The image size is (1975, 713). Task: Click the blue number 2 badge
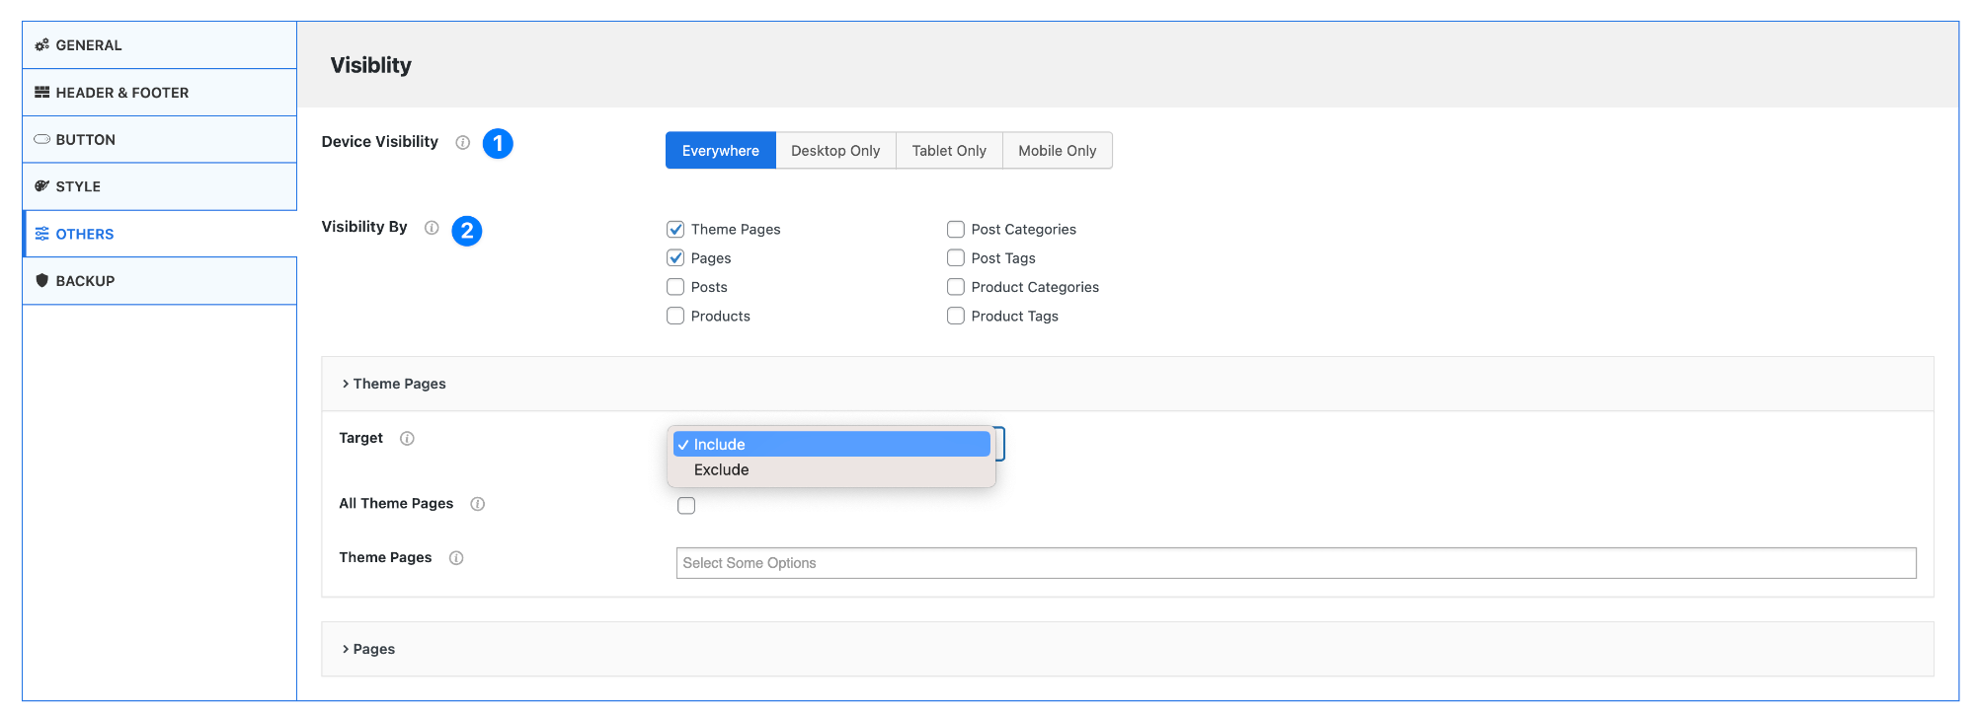coord(467,231)
